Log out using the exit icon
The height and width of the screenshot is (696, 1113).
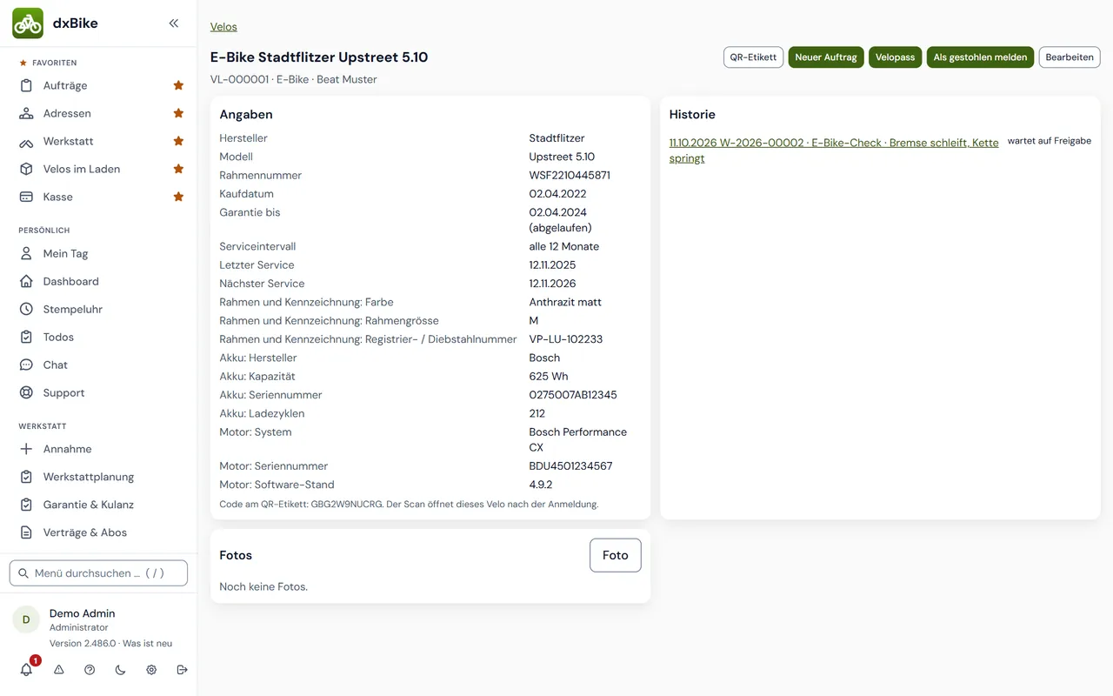click(x=182, y=670)
